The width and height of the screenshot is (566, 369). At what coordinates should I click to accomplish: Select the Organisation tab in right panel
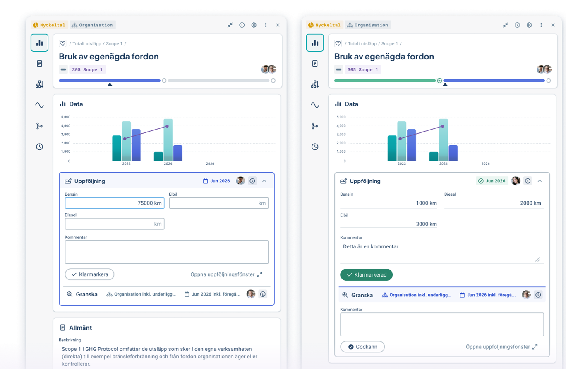tap(368, 25)
